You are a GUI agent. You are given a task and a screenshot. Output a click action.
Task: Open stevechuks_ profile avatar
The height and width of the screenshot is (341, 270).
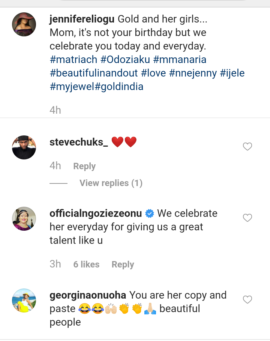24,147
